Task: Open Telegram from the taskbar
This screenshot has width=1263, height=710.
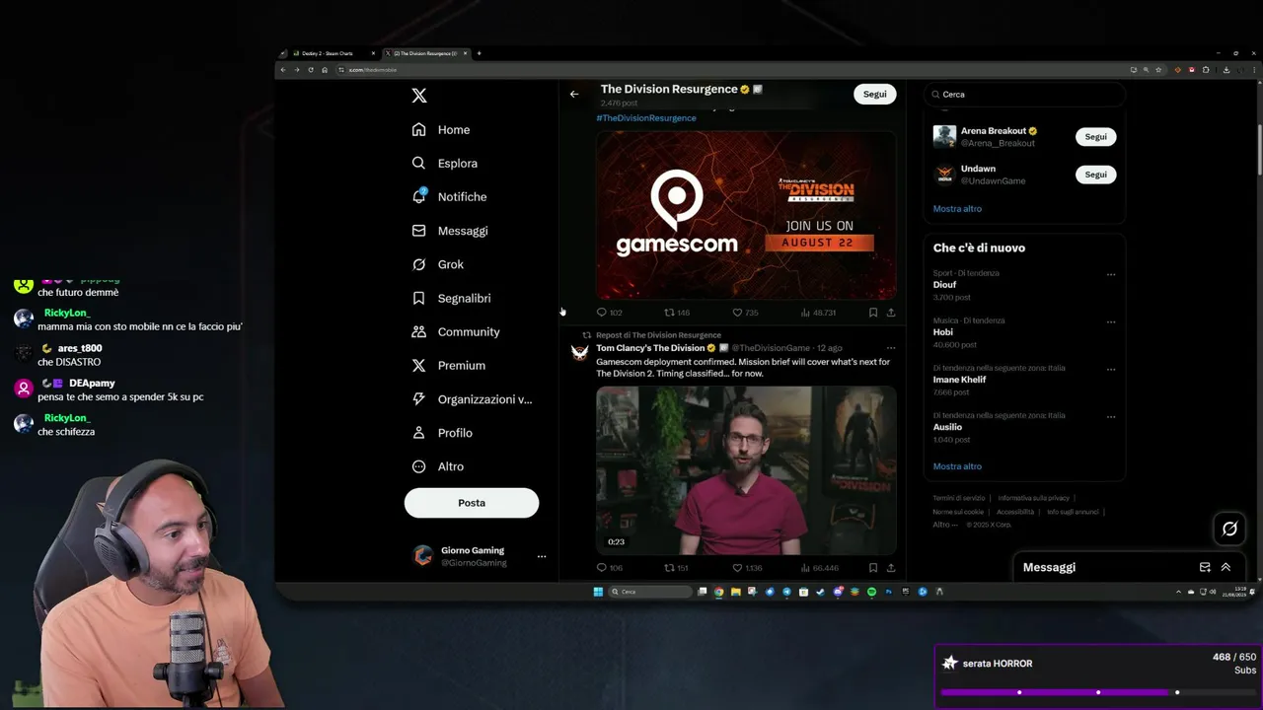Action: 786,592
